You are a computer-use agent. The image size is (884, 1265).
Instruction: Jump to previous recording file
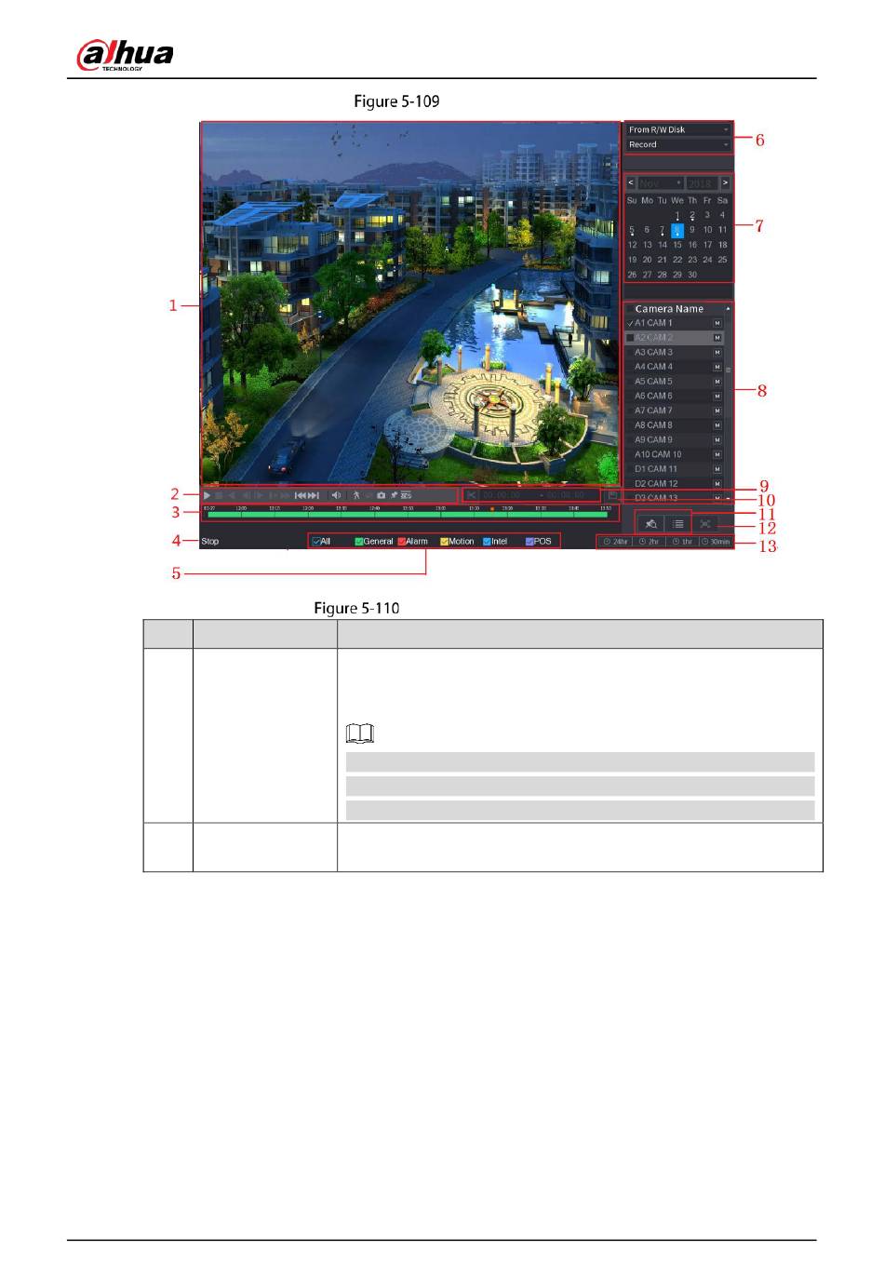301,495
